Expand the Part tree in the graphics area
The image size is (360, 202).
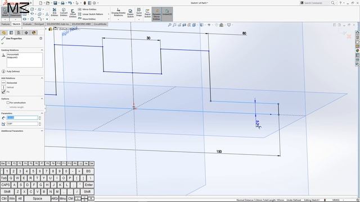[46, 29]
